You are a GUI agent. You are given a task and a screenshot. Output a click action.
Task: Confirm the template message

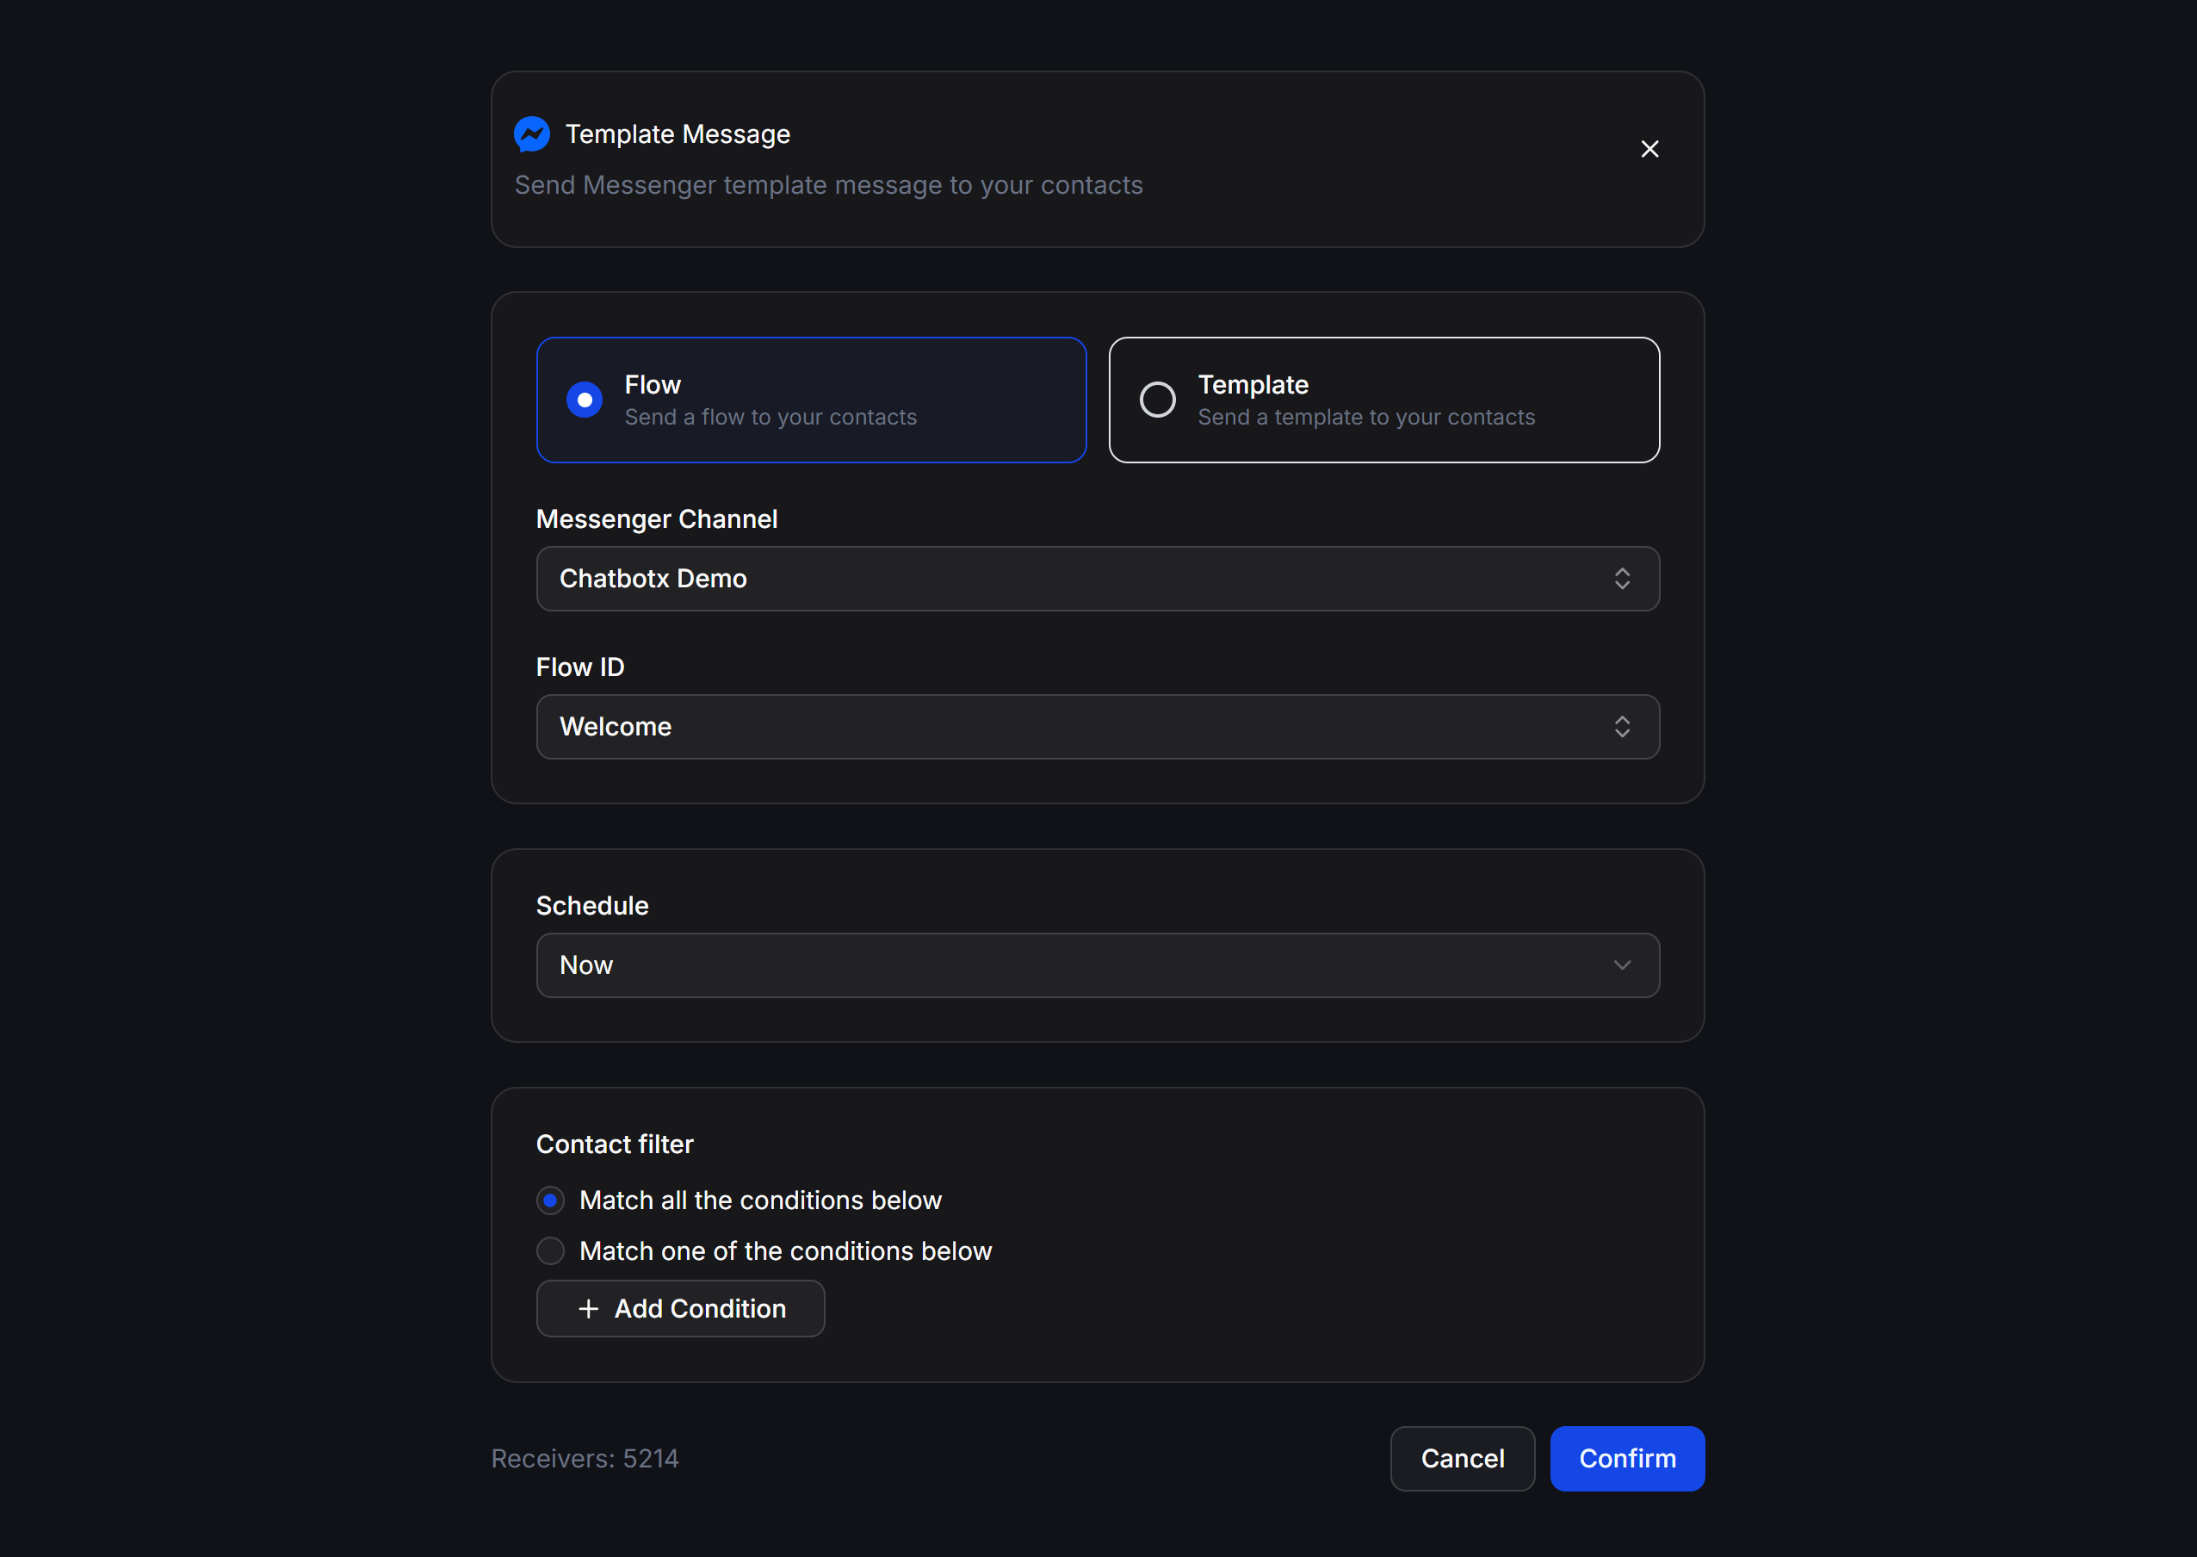[x=1628, y=1458]
